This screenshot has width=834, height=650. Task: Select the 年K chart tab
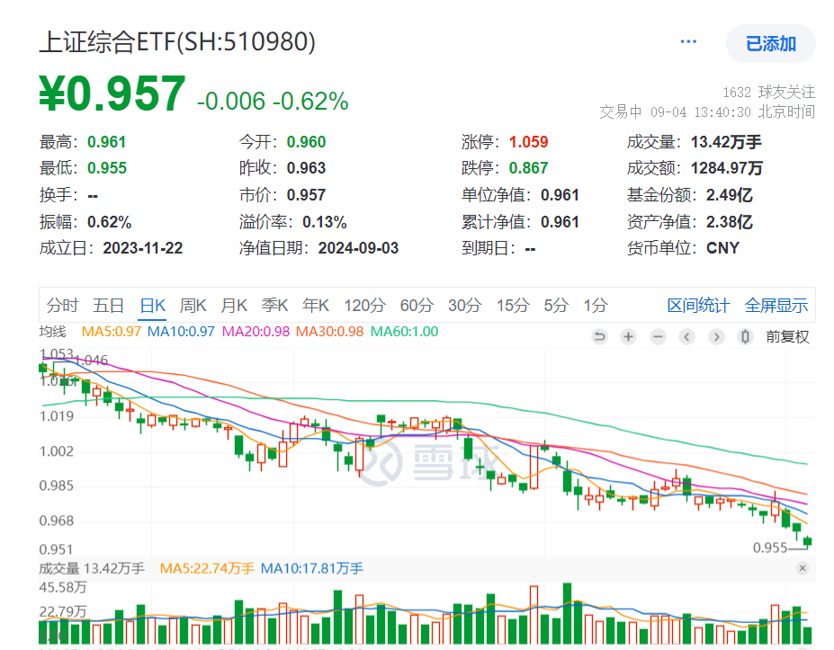click(x=316, y=306)
